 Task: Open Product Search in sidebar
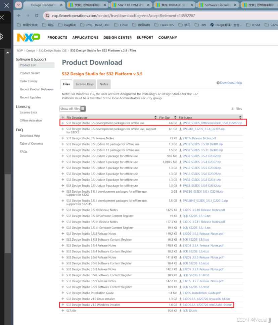tap(30, 73)
